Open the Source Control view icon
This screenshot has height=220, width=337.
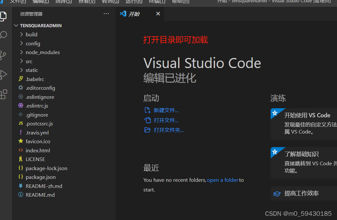click(x=3, y=55)
